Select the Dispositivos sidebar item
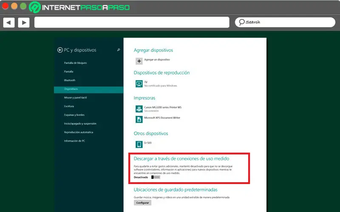Image resolution: width=340 pixels, height=212 pixels. pos(89,90)
